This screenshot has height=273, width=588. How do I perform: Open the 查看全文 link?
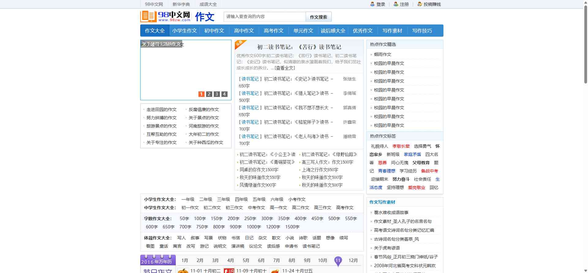pos(285,68)
